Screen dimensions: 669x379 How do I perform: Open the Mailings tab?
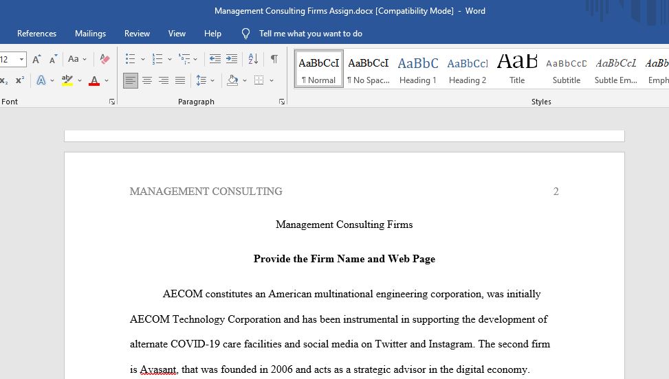click(x=91, y=34)
